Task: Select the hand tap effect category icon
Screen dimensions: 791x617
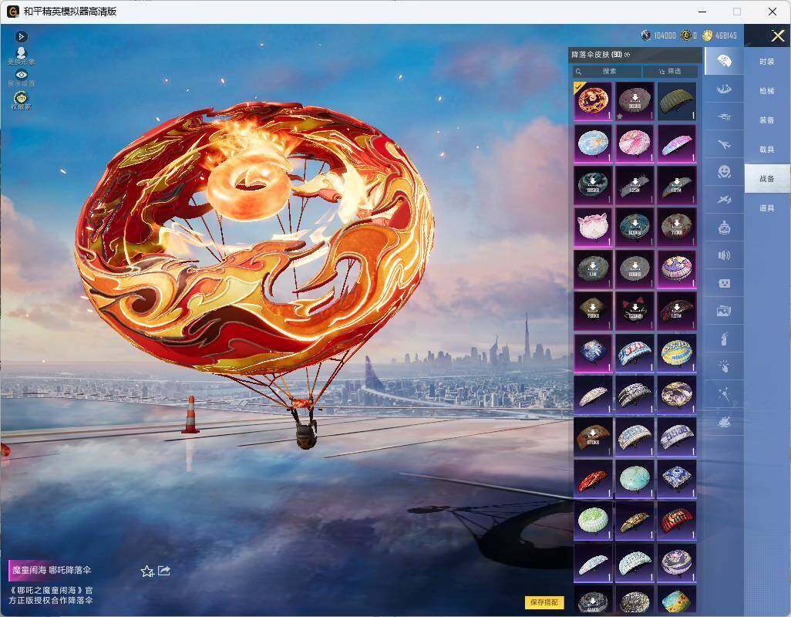Action: point(724,366)
